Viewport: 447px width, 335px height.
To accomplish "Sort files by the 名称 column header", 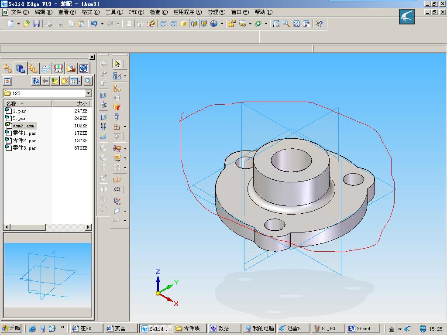I will (28, 103).
